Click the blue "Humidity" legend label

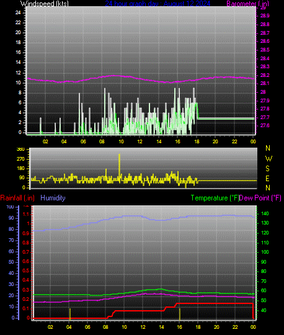53,198
